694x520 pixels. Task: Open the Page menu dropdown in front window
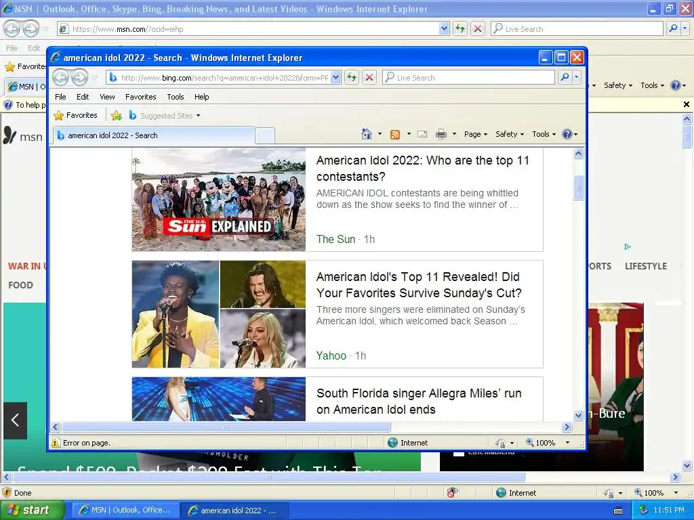[475, 134]
